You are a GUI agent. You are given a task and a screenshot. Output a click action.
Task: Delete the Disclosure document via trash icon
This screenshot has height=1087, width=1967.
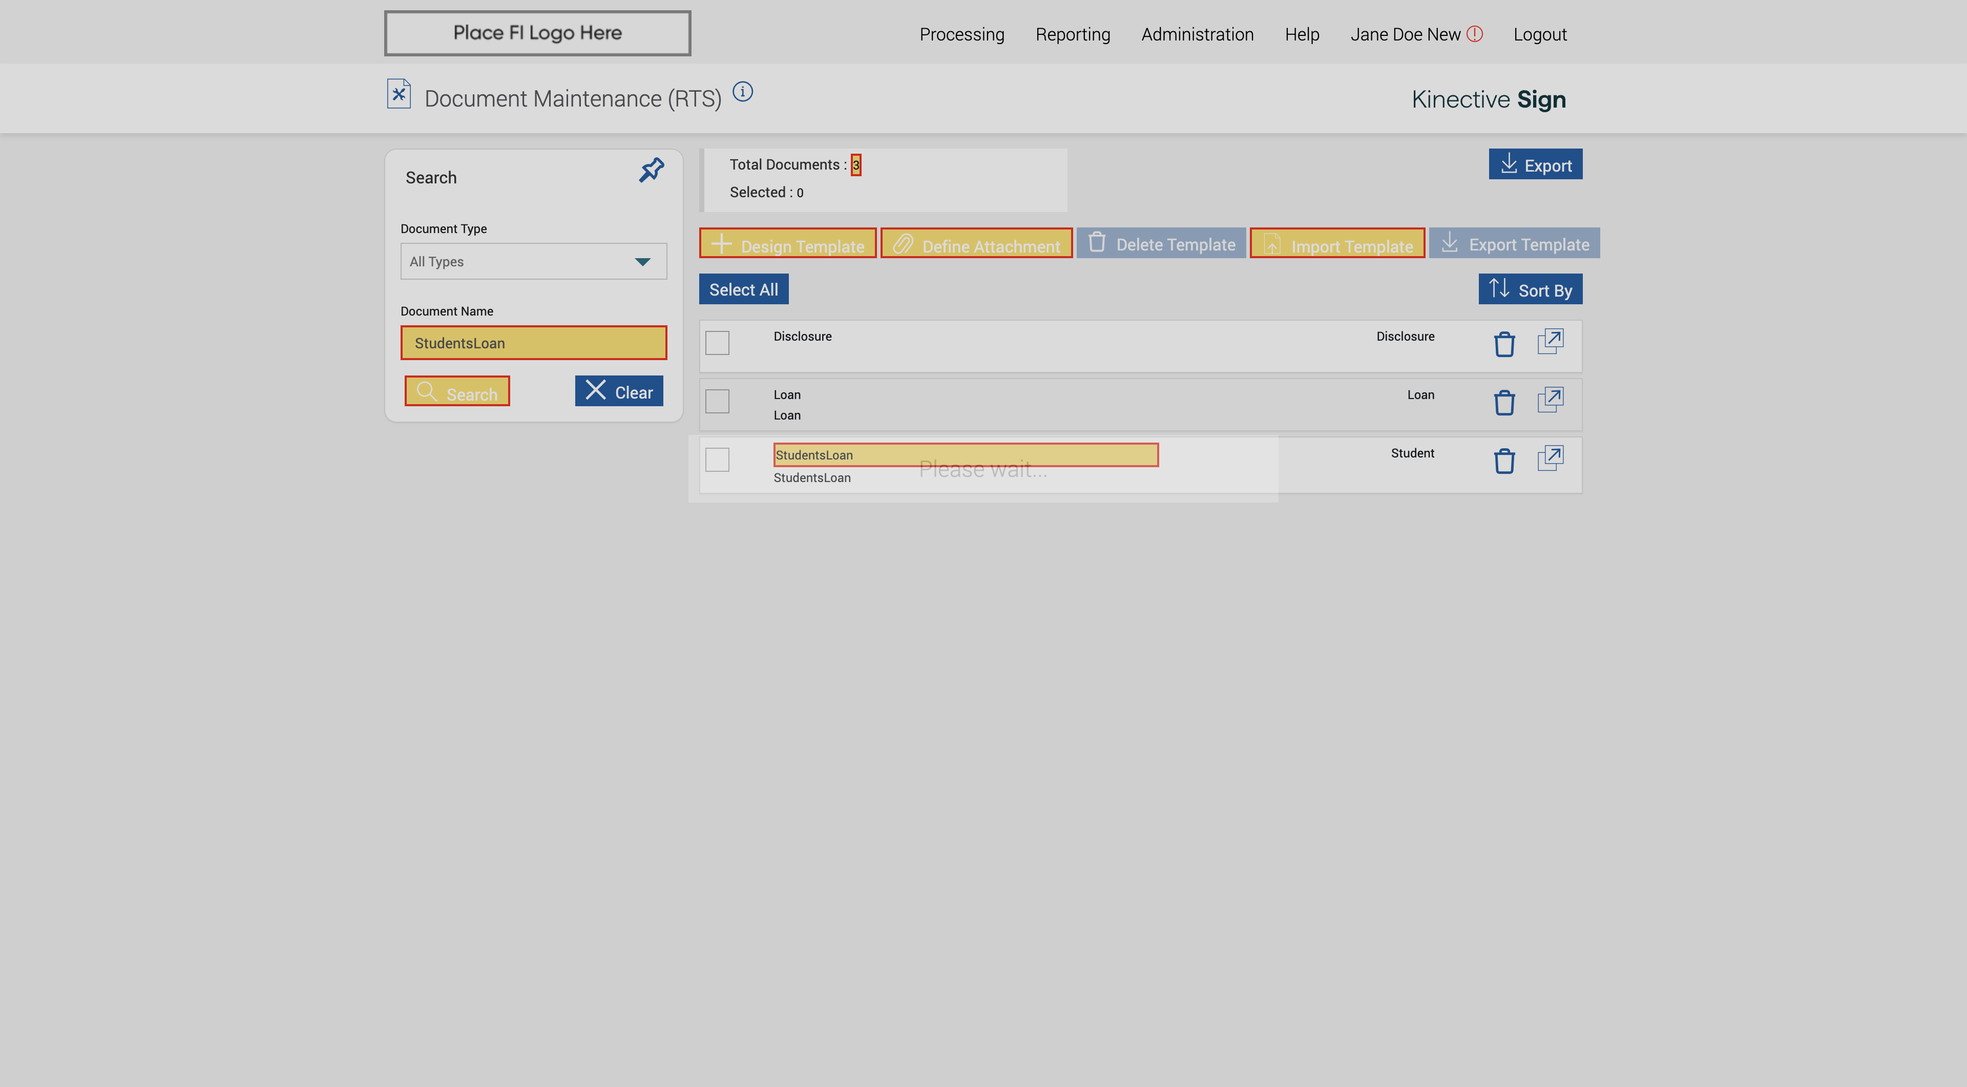(1503, 344)
